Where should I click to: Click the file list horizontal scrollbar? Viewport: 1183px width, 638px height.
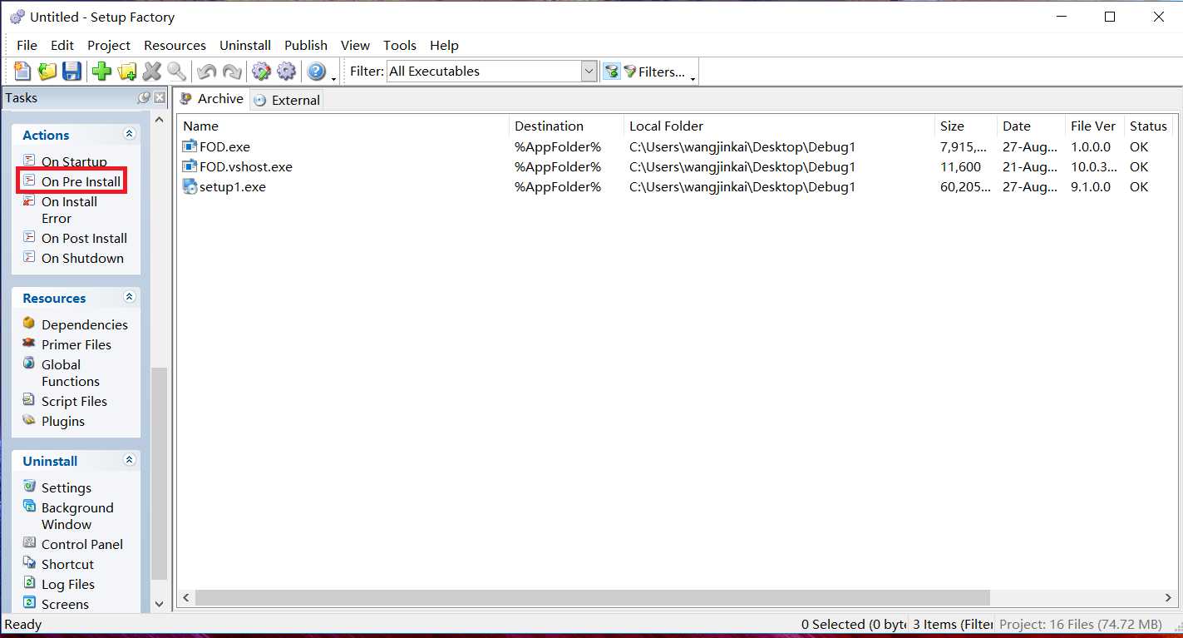coord(593,597)
